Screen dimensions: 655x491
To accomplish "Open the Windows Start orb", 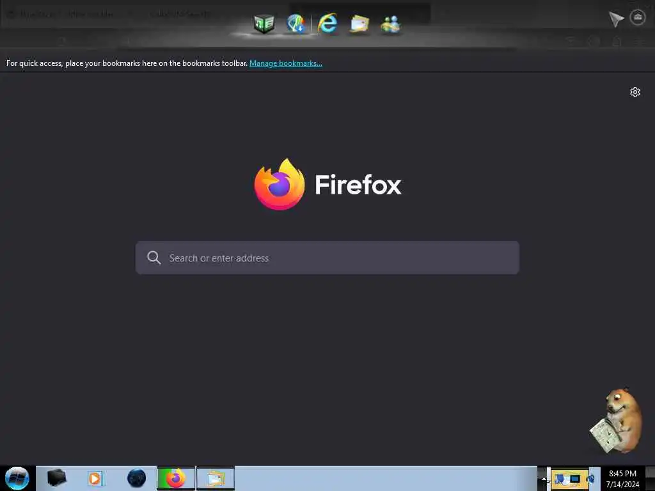I will (x=17, y=478).
